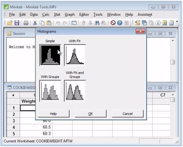Cut selection with the scissors icon

pos(35,23)
